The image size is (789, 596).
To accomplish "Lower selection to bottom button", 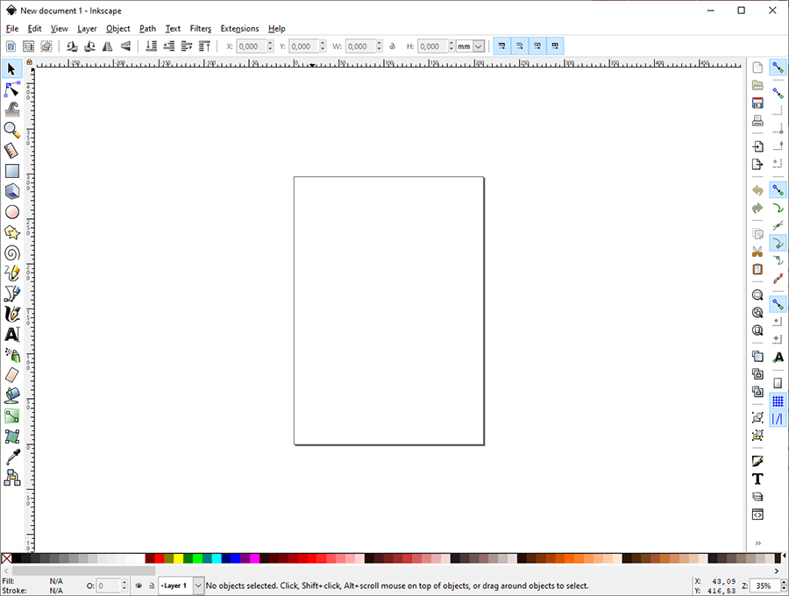I will (151, 46).
